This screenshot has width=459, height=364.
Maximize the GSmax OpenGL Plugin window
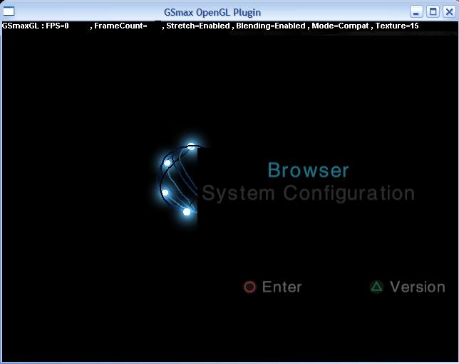tap(433, 12)
